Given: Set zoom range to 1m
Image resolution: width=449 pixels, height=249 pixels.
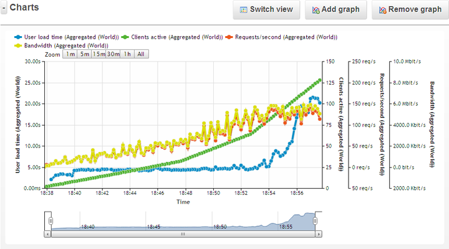Looking at the screenshot, I should point(70,55).
